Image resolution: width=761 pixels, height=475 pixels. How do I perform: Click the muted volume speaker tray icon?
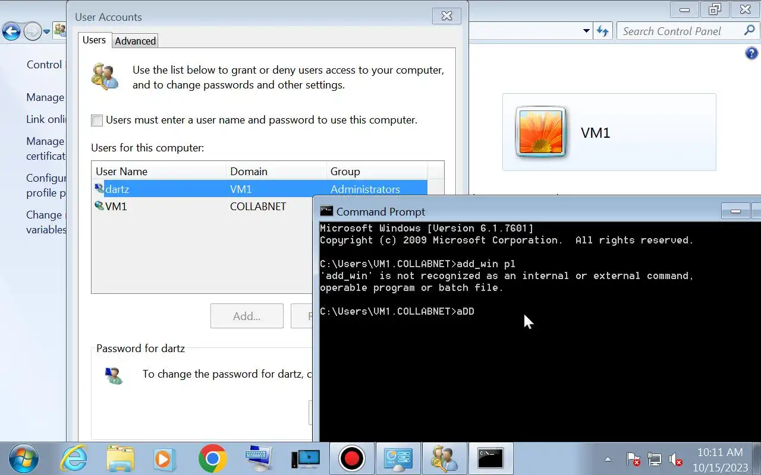click(x=675, y=459)
